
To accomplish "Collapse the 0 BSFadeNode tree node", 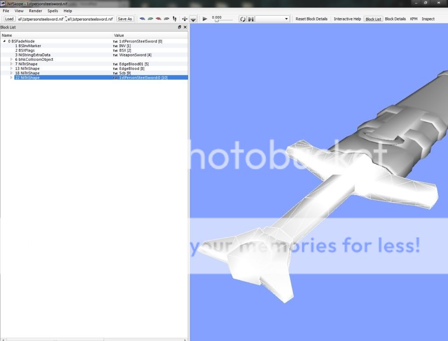I will pos(4,41).
